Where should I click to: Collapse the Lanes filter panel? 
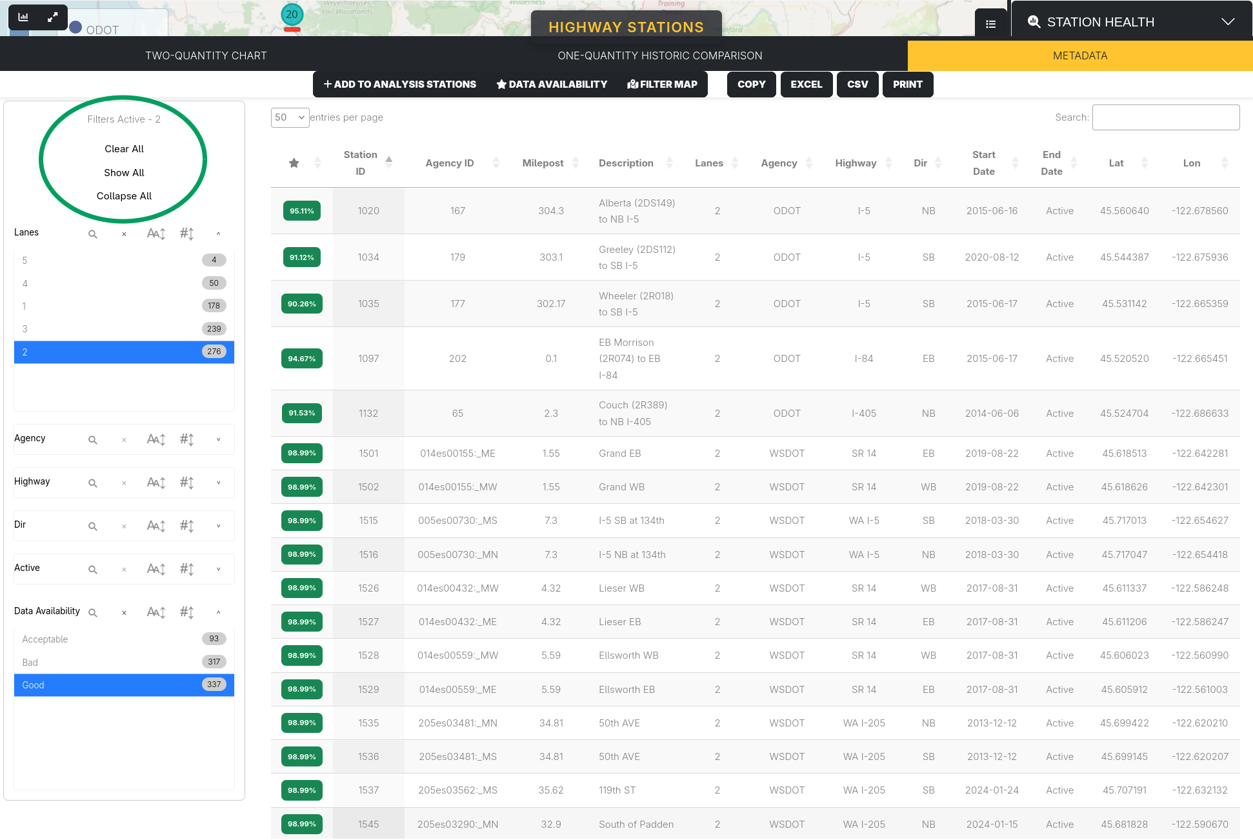pyautogui.click(x=219, y=234)
